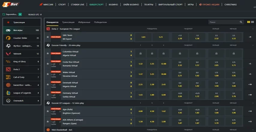
Task: Bet on BB Esport win at 1.21
Action: click(161, 37)
